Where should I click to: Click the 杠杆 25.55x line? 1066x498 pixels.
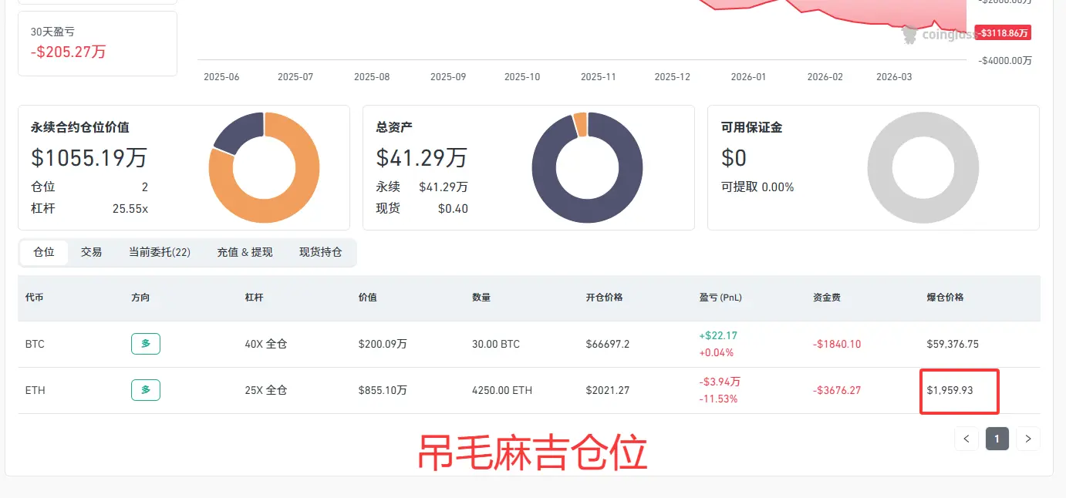89,208
